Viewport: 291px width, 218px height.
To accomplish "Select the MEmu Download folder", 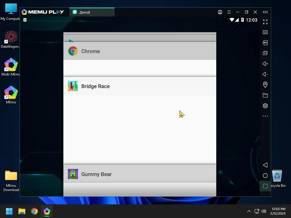I will [11, 181].
